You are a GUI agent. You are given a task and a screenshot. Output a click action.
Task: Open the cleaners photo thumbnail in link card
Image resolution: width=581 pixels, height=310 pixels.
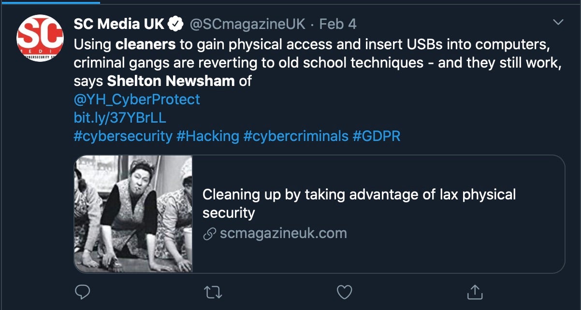(x=133, y=214)
